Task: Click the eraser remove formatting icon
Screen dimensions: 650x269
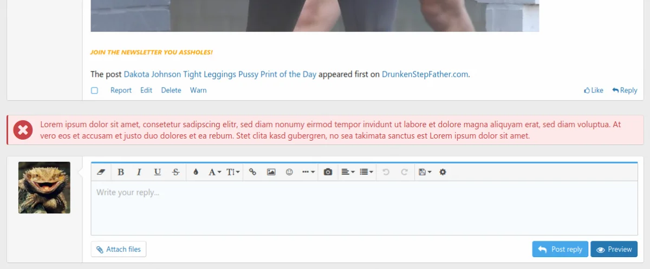Action: pos(101,172)
